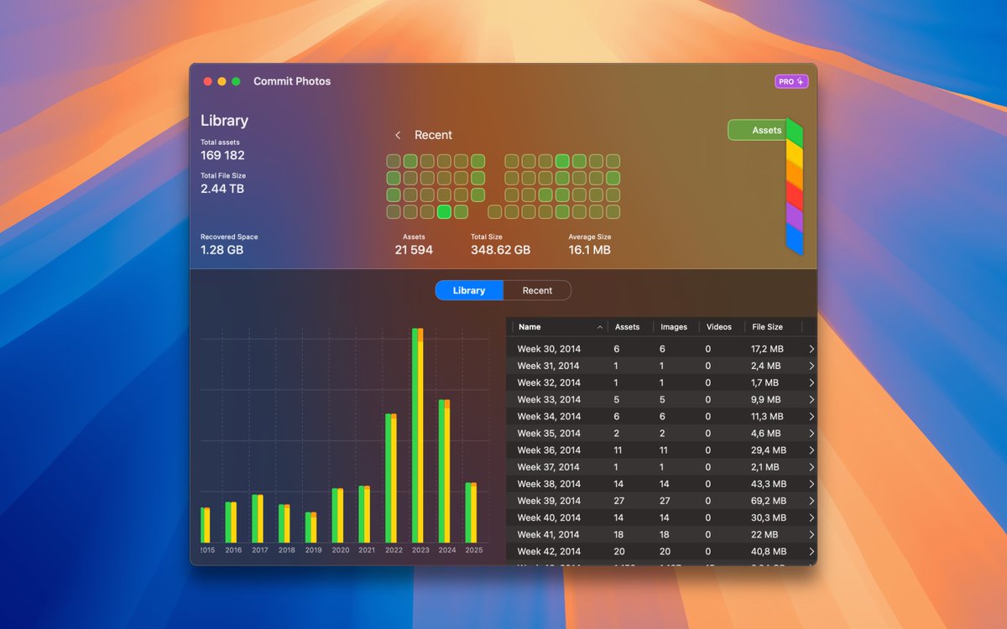Choose the orange color tab
The width and height of the screenshot is (1007, 629).
pyautogui.click(x=794, y=174)
